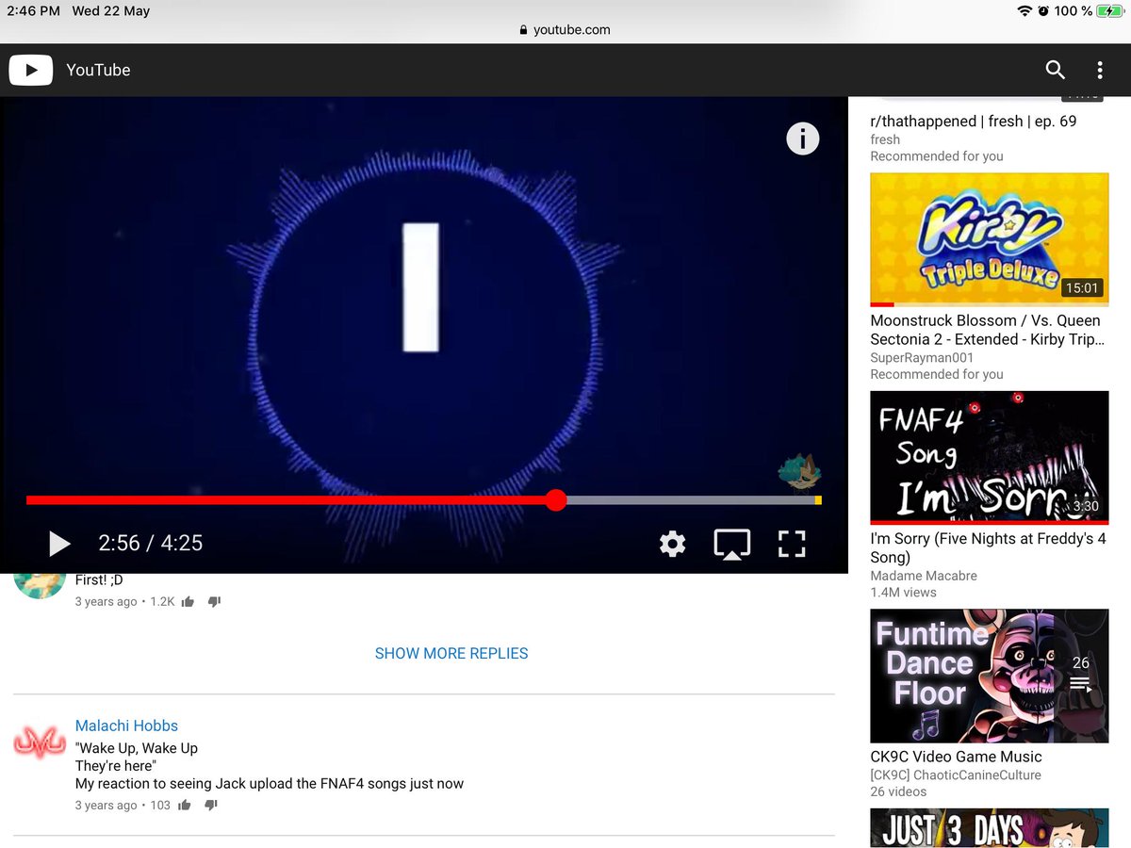Click the channel watermark in the video
This screenshot has width=1131, height=848.
pyautogui.click(x=799, y=474)
